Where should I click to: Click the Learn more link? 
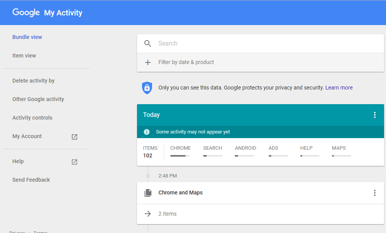click(x=339, y=88)
